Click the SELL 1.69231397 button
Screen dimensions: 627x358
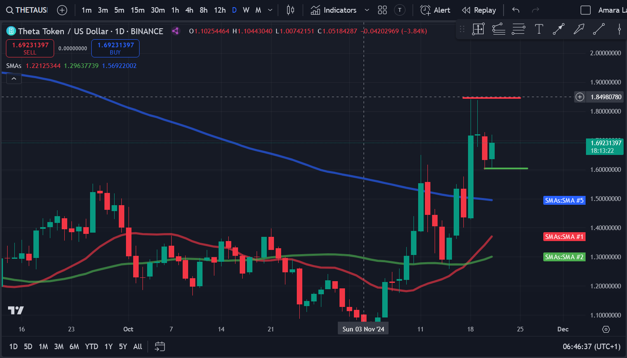(x=30, y=48)
